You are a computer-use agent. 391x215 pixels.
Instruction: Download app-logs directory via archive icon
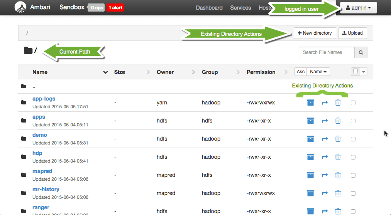point(310,102)
